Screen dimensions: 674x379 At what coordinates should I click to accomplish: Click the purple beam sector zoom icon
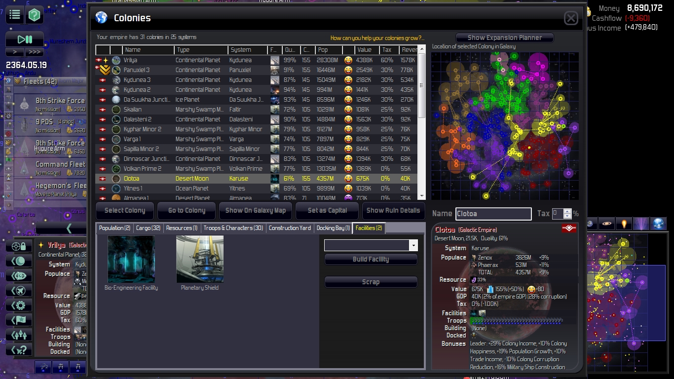[x=641, y=224]
